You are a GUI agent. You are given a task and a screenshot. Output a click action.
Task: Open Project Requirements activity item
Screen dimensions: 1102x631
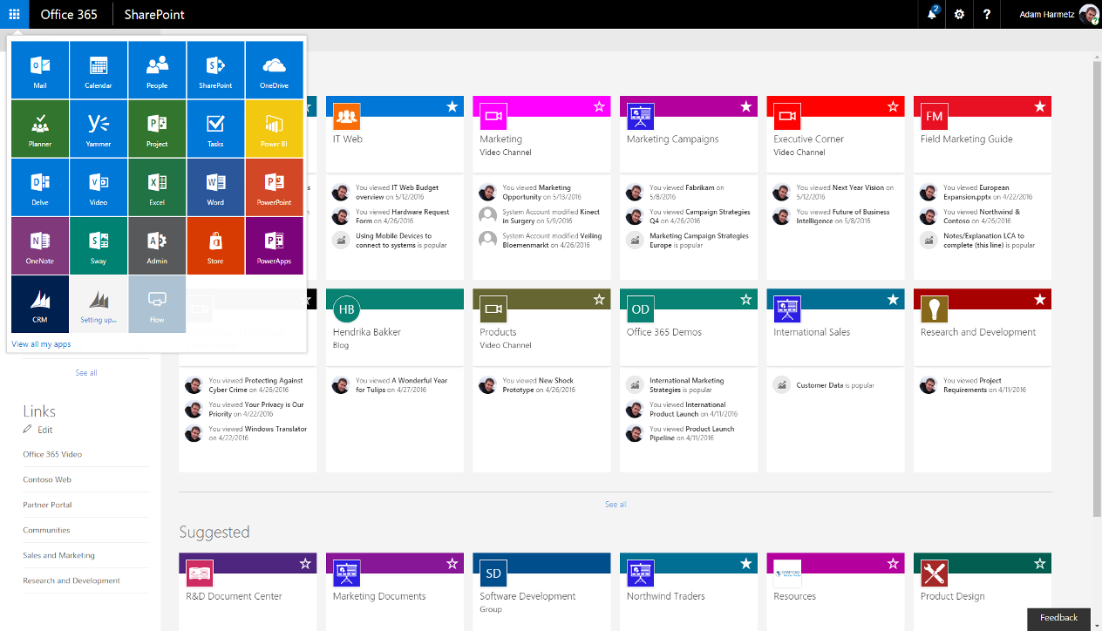(974, 385)
